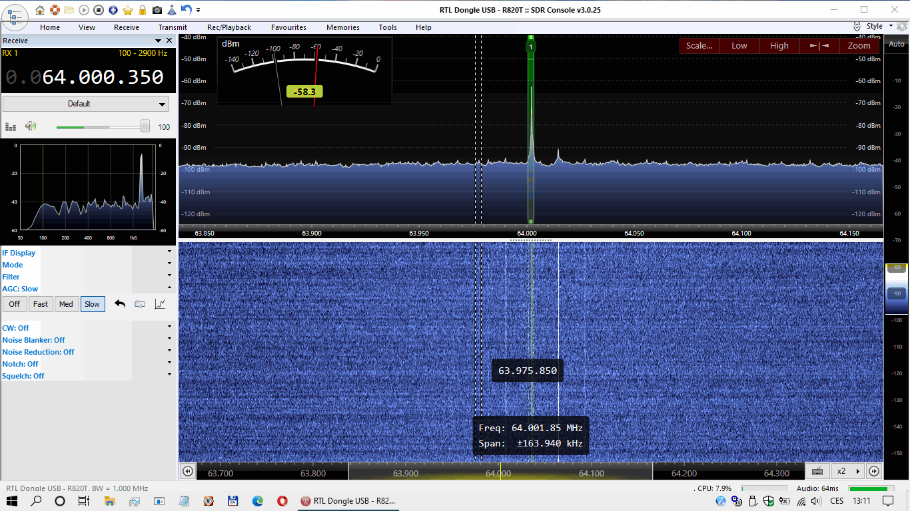
Task: Mute audio with the speaker icon
Action: [x=31, y=126]
